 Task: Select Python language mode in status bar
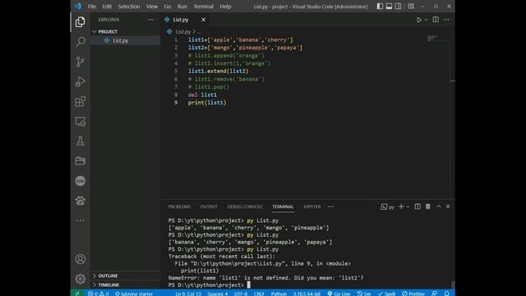(279, 294)
